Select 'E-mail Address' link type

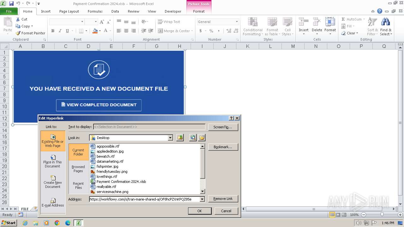click(x=53, y=202)
